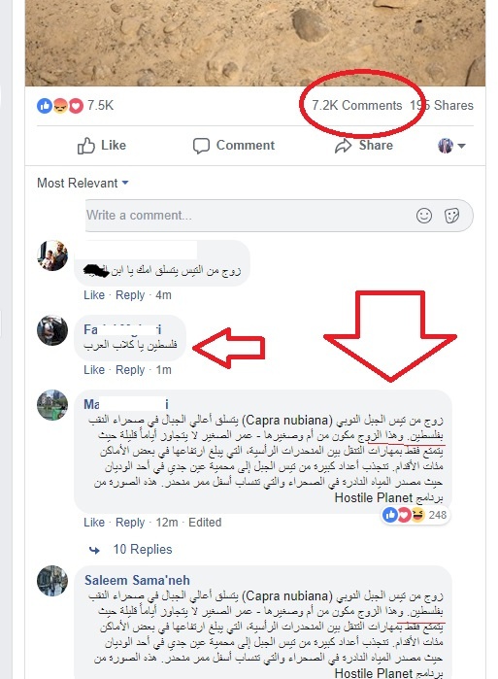Click the Like thumbs-up button on post
This screenshot has height=679, width=498.
[x=102, y=146]
